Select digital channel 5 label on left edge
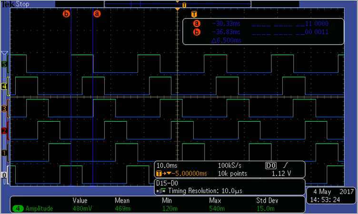Image resolution: width=358 pixels, height=214 pixels. 5,64
